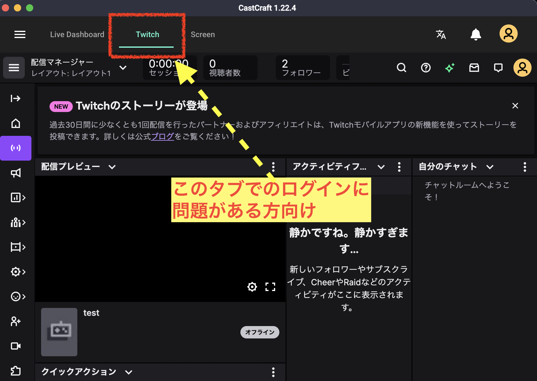Screen dimensions: 537x381
Task: Expand the analytics chart sidebar section
Action: [x=18, y=198]
